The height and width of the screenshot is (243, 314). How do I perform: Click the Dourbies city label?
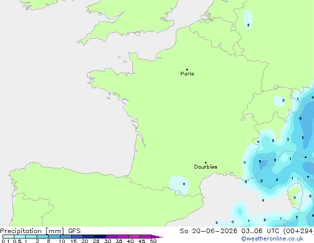coord(206,167)
